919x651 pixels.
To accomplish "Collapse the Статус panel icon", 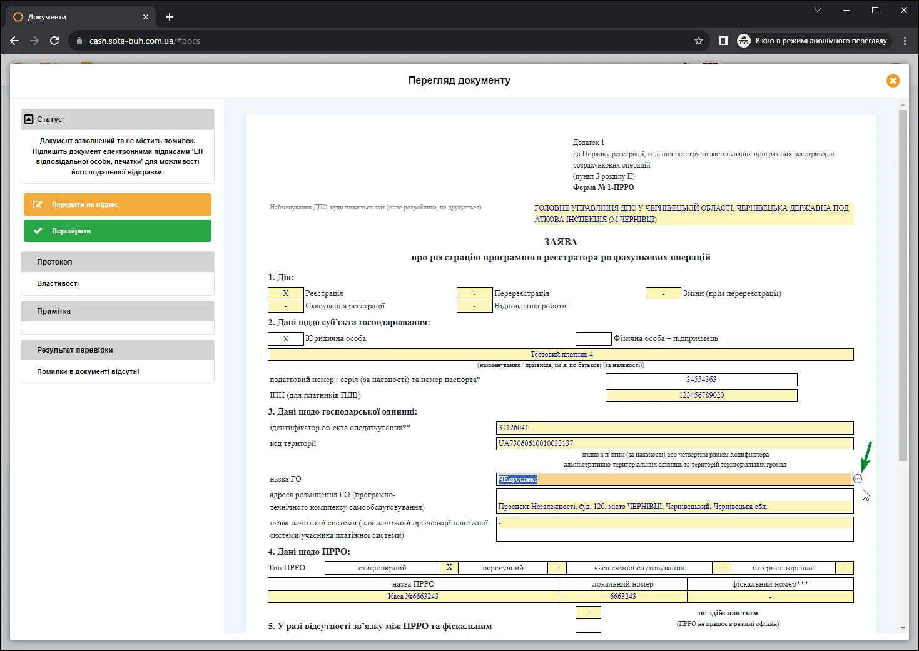I will (28, 119).
